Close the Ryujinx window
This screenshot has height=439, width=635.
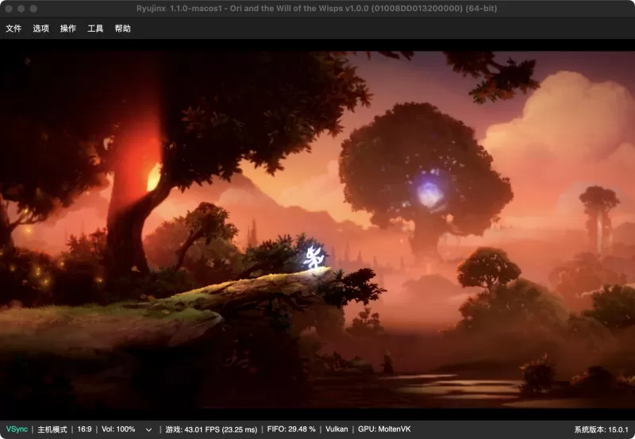[x=9, y=9]
